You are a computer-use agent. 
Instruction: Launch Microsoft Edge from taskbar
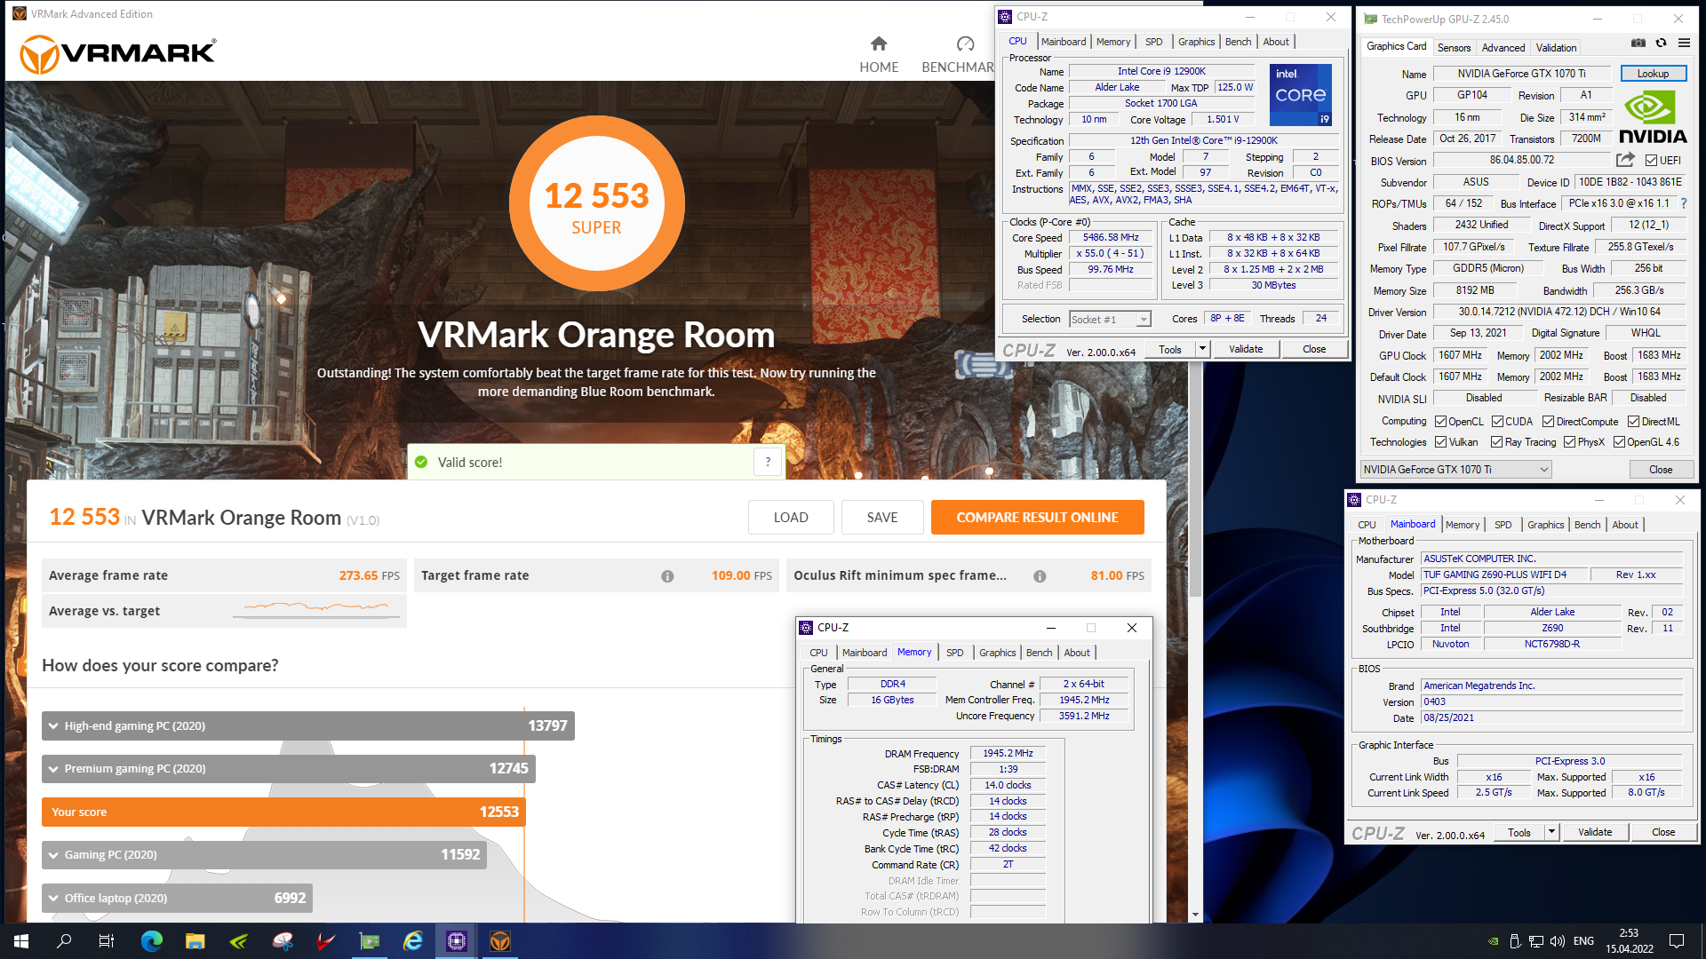point(152,941)
